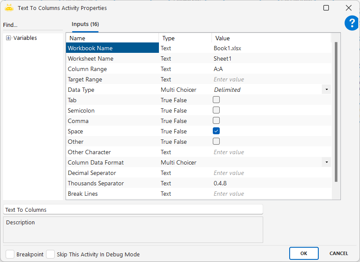Open the Column Data Format dropdown

[326, 162]
